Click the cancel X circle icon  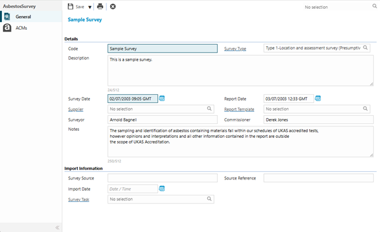113,6
